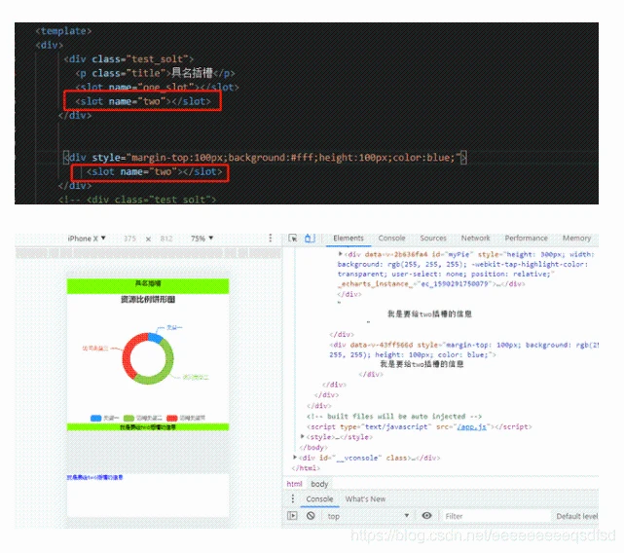Click the eye live expression icon
Image resolution: width=624 pixels, height=553 pixels.
426,516
